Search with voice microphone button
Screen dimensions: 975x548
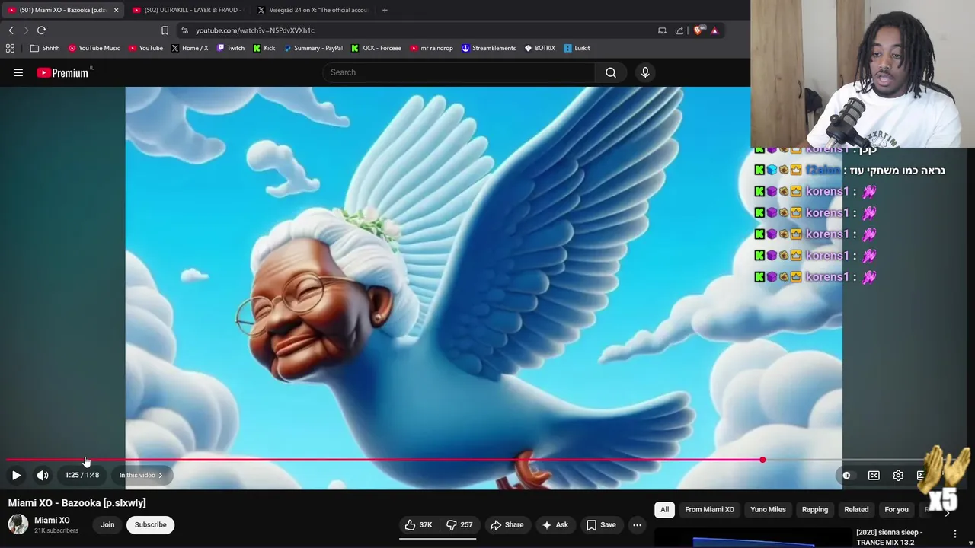(645, 72)
